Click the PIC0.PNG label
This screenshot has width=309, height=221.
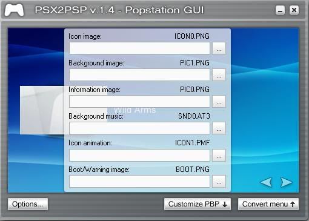pos(194,90)
